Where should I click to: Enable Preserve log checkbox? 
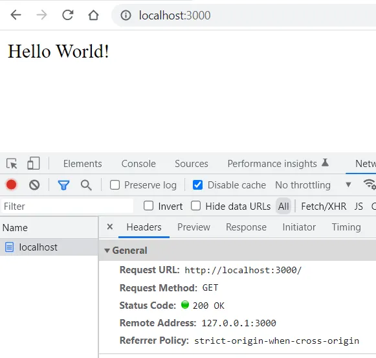pos(115,185)
